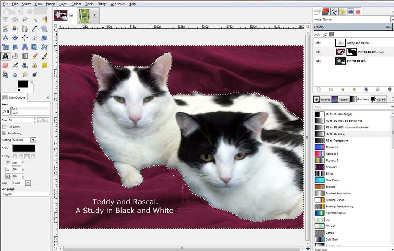394x251 pixels.
Task: Hide the PICT0140.JPG layer
Action: pyautogui.click(x=318, y=61)
